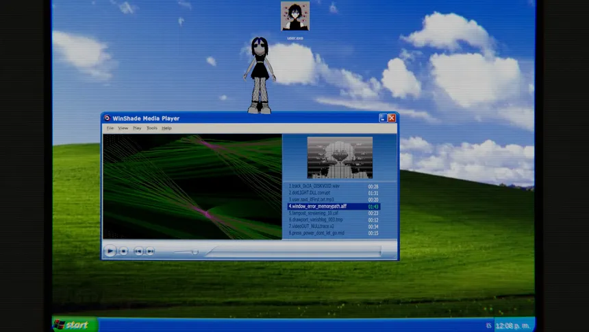This screenshot has height=332, width=589.
Task: Click the 01:31 duration of track 2
Action: [373, 193]
